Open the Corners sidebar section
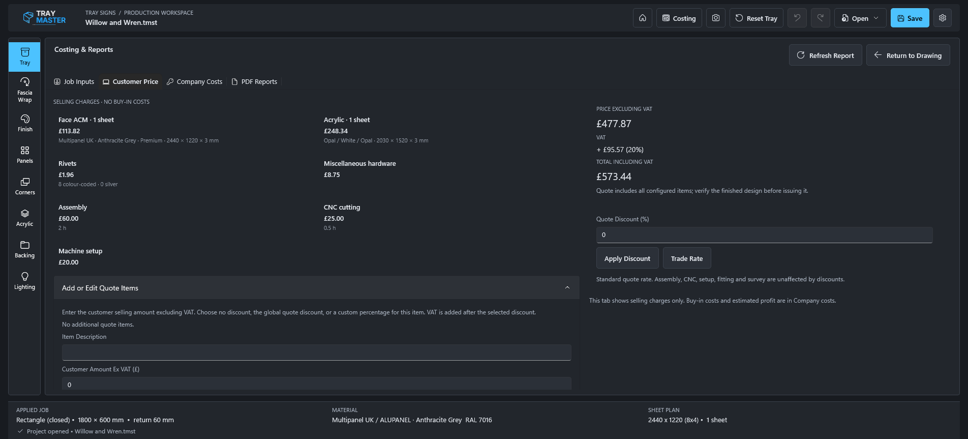968x439 pixels. (24, 186)
